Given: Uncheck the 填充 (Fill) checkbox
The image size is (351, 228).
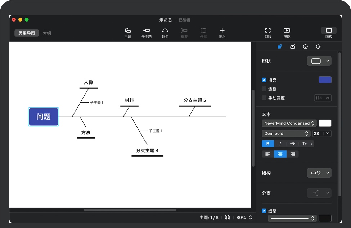Looking at the screenshot, I should pos(264,80).
